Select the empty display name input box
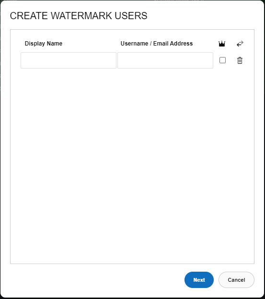This screenshot has height=299, width=265. click(x=69, y=60)
